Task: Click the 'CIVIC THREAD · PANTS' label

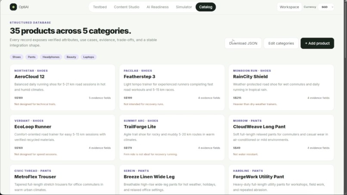Action: tap(33, 170)
